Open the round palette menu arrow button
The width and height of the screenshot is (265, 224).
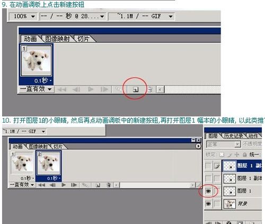[x=198, y=146]
